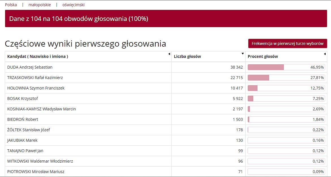The height and width of the screenshot is (177, 331).
Task: Select the BOSAK Krzysztof candidate name
Action: pos(23,99)
